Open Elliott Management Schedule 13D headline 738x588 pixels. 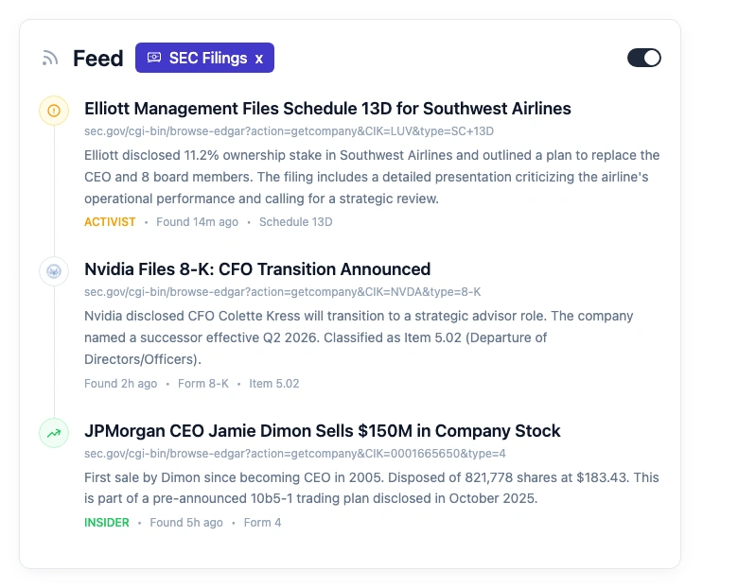[327, 109]
